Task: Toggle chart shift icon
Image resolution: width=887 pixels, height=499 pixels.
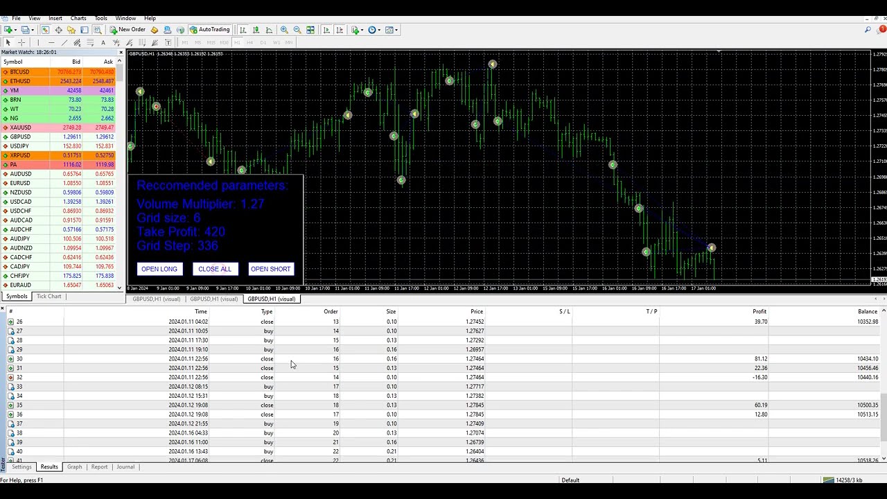Action: 340,30
